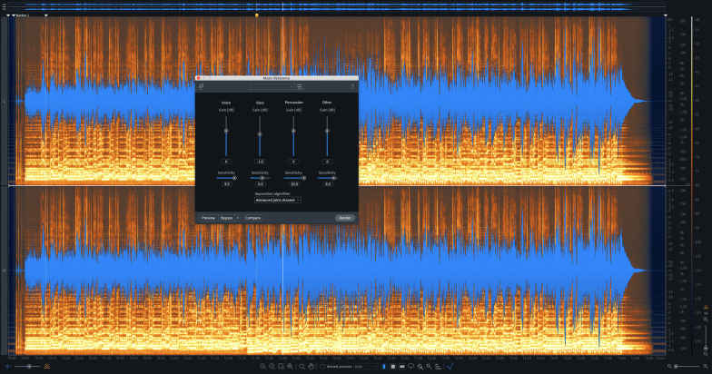Click the Percussion sensitivity slider
This screenshot has height=374, width=712.
pos(300,178)
